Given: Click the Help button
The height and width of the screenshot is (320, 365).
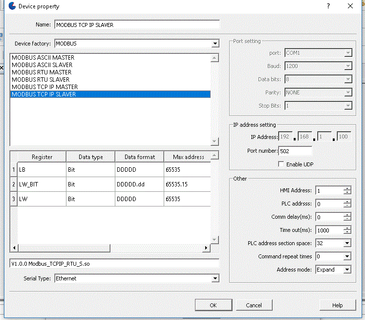Looking at the screenshot, I should (x=338, y=305).
